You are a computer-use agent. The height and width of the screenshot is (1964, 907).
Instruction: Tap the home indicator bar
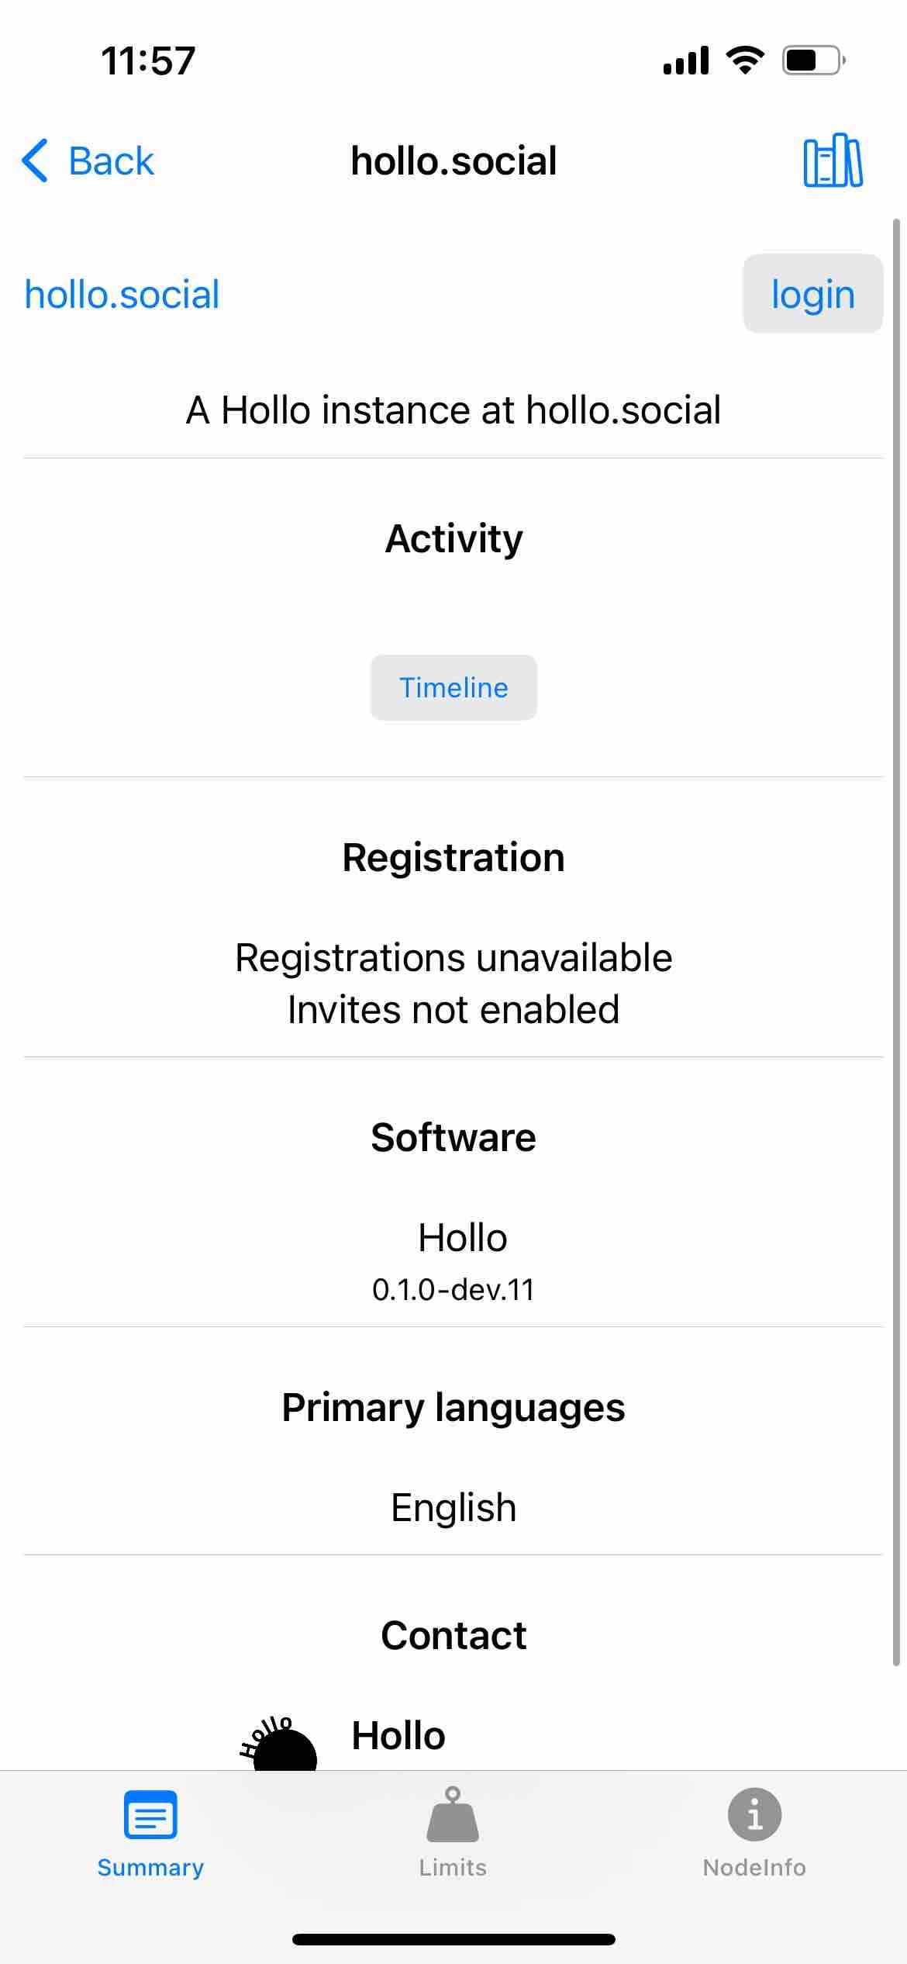(x=453, y=1939)
